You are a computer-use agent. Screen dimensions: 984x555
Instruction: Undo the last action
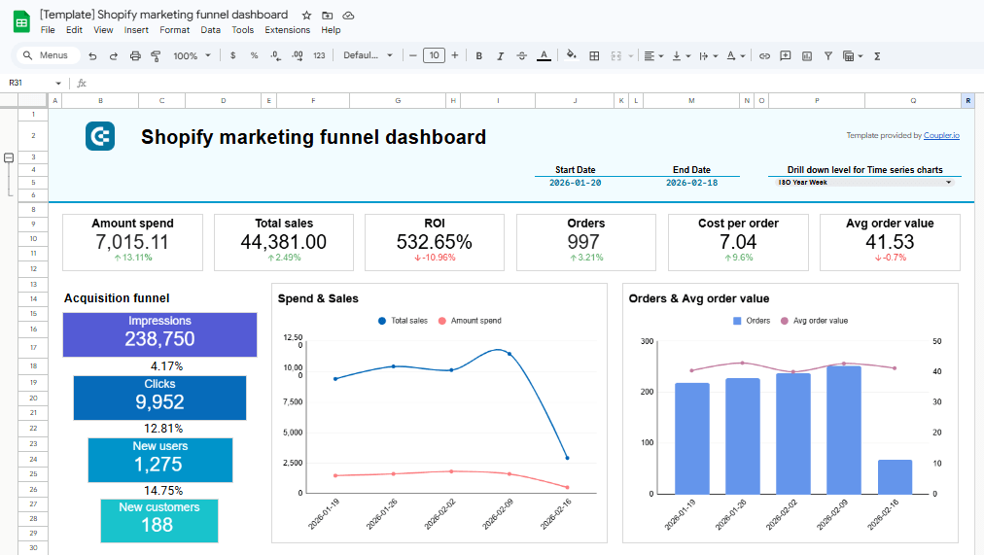(92, 55)
